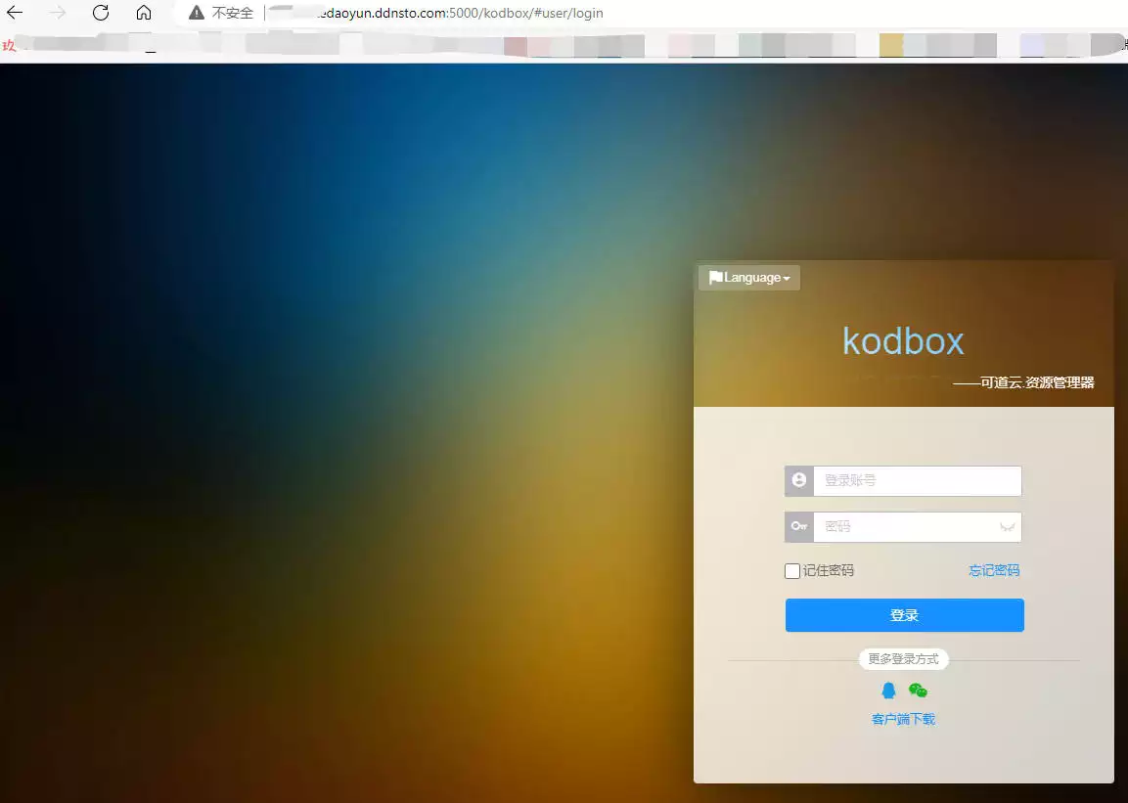Open the browser home page icon
The image size is (1128, 803).
(x=144, y=12)
